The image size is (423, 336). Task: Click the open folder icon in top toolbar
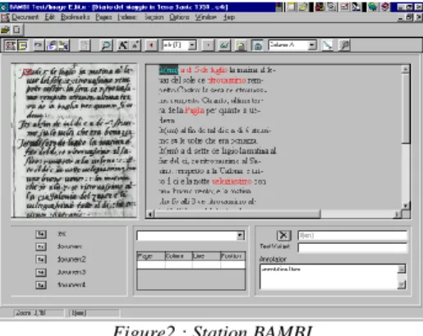point(5,30)
